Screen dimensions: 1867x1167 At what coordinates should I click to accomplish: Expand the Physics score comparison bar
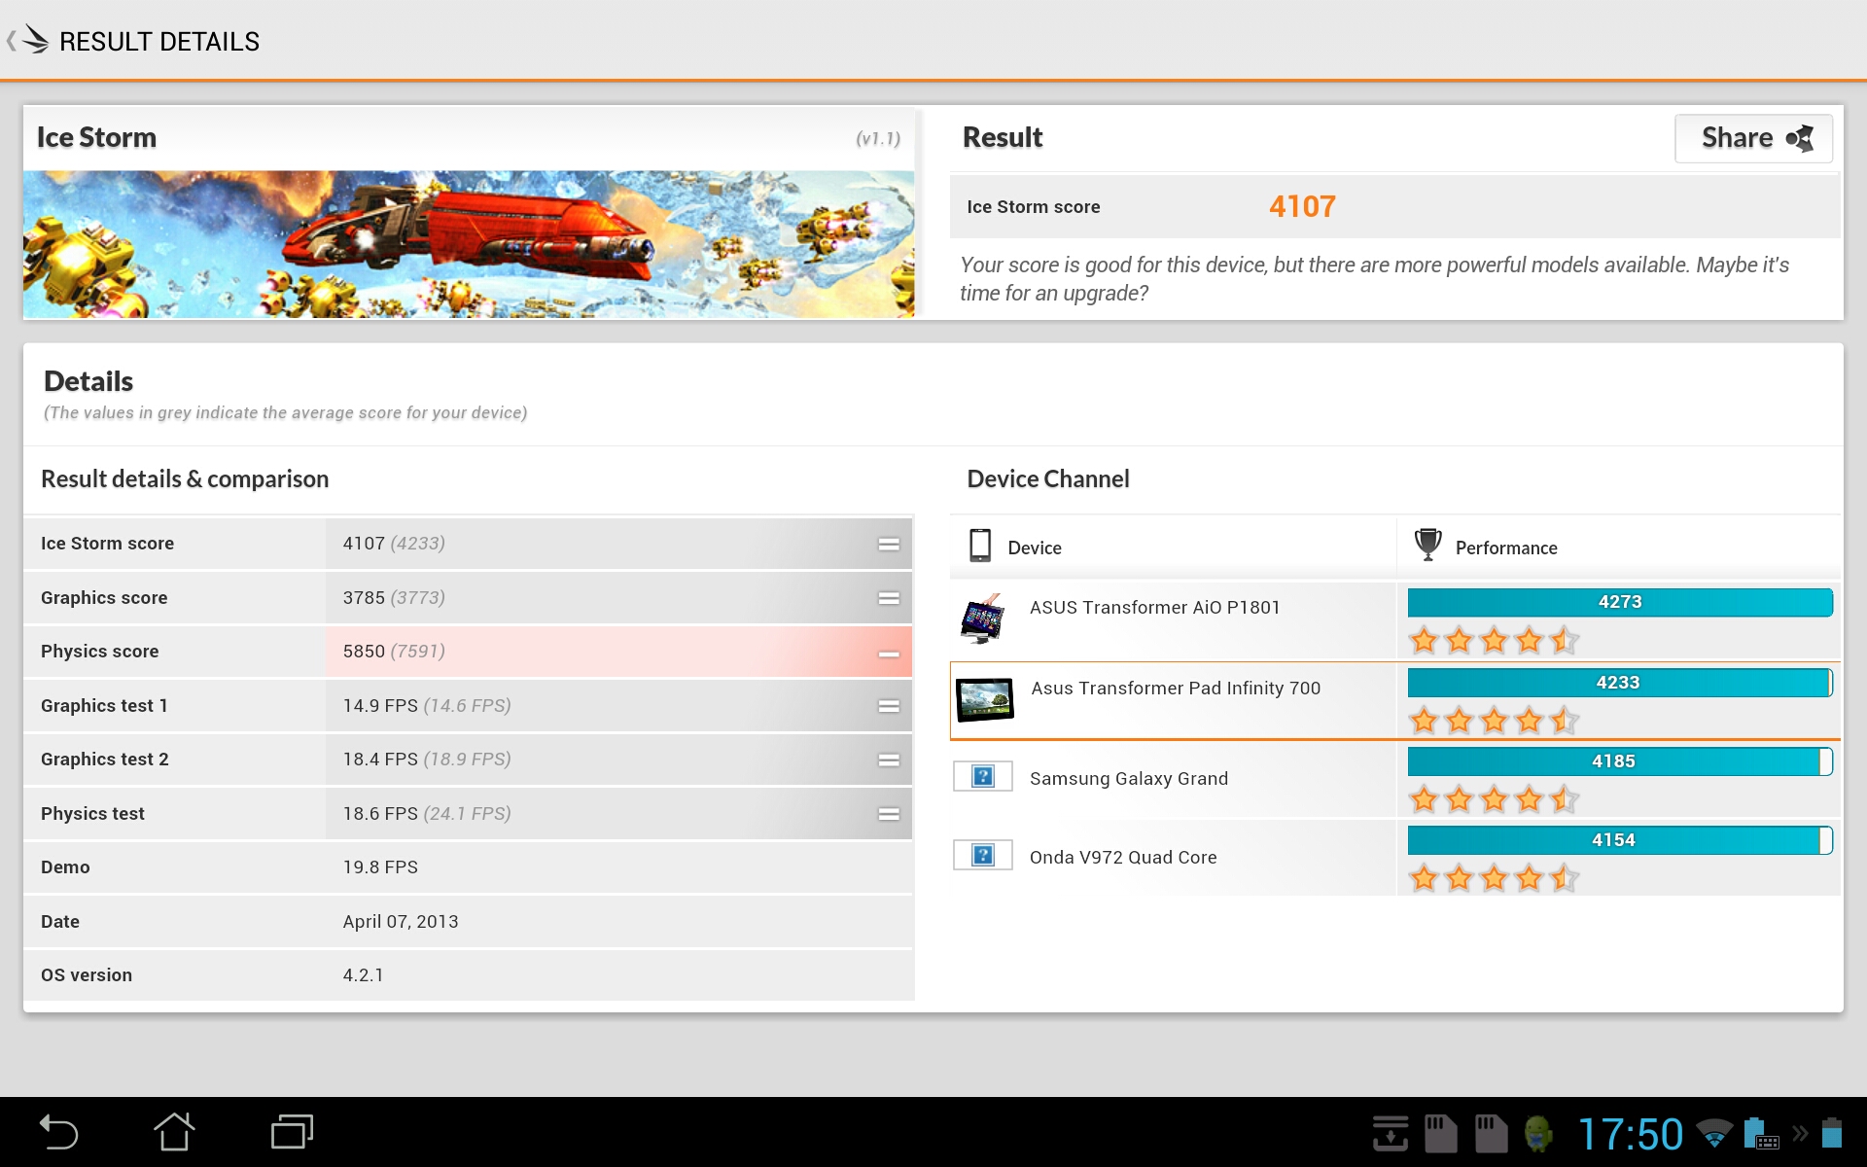886,650
